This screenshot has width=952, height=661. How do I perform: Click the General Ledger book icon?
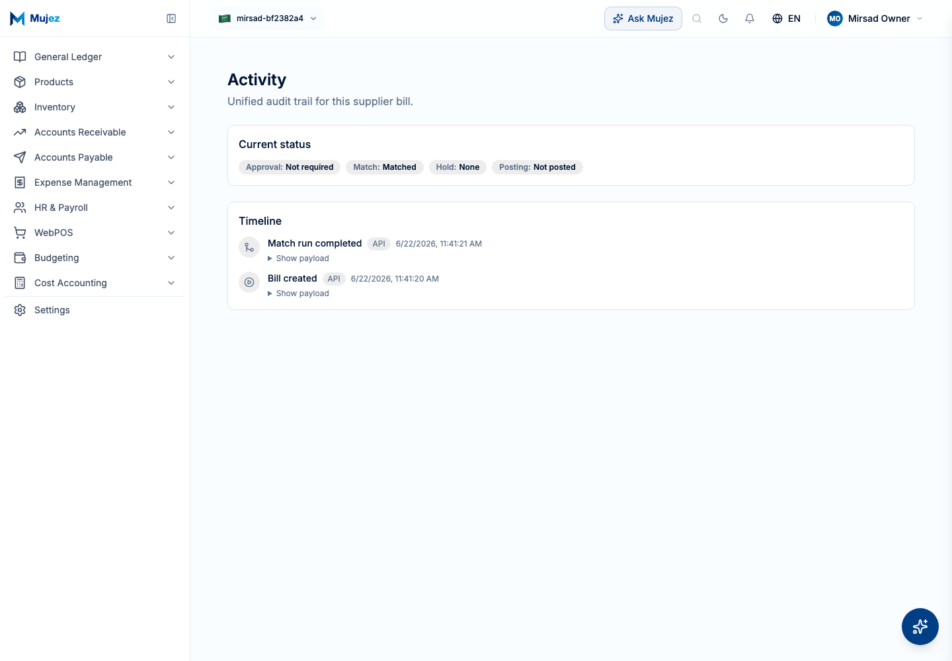point(20,57)
